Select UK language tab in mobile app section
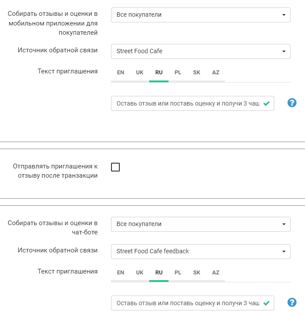The width and height of the screenshot is (305, 314). pyautogui.click(x=140, y=73)
